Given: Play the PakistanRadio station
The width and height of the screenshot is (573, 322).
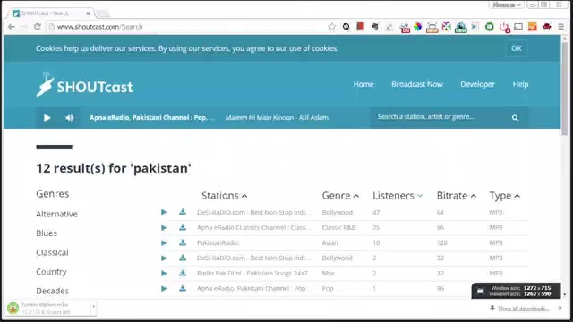Looking at the screenshot, I should click(x=164, y=243).
